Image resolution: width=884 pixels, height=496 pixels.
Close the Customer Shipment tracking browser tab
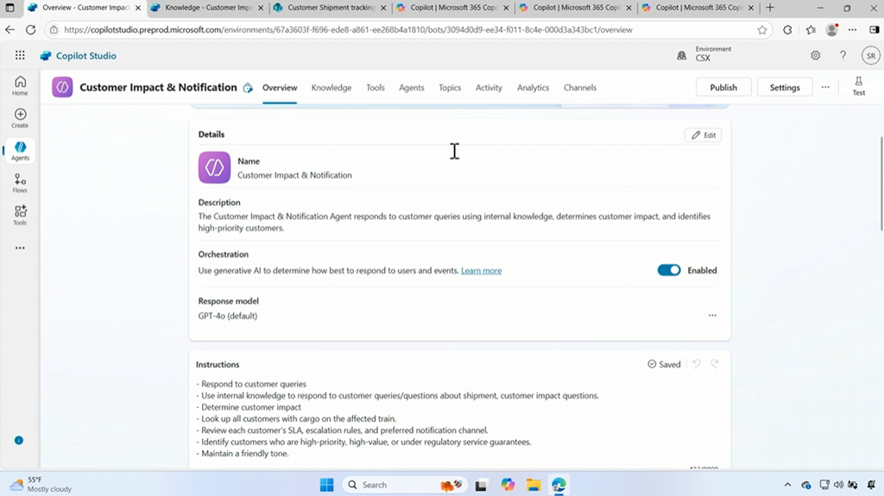pos(383,8)
